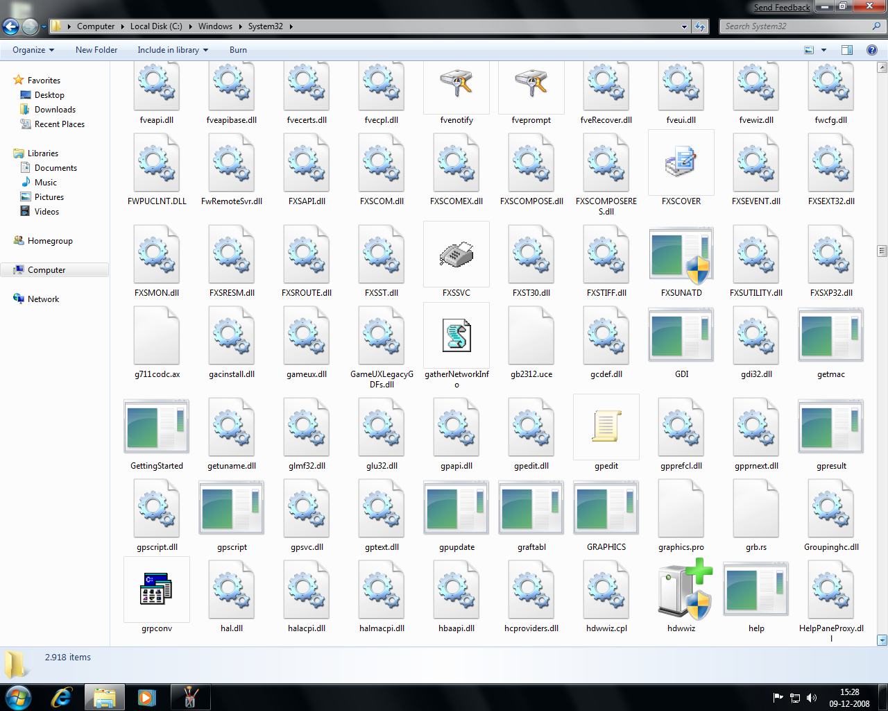Open the address bar history dropdown
Image resolution: width=888 pixels, height=711 pixels.
coord(684,26)
